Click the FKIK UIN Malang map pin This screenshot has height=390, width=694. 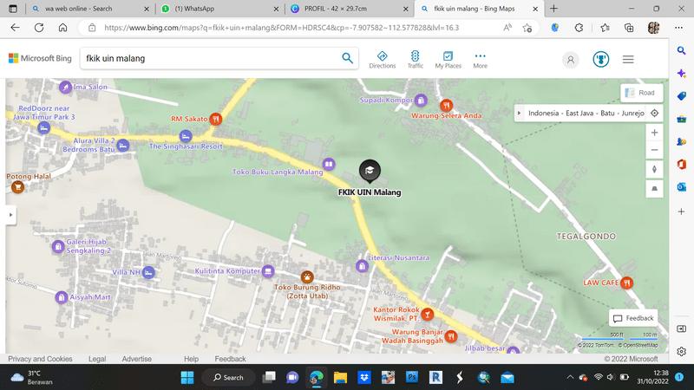click(x=370, y=171)
